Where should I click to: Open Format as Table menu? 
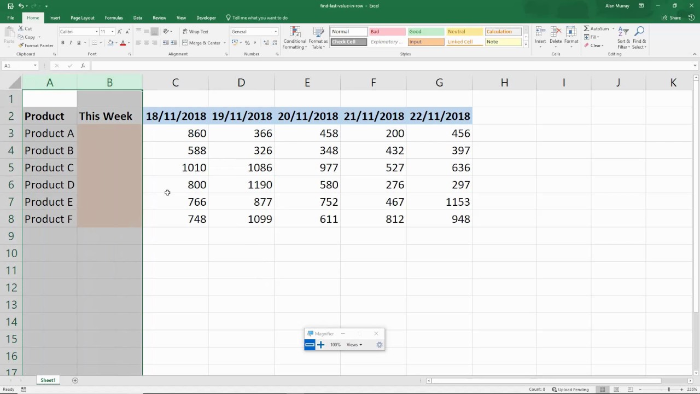[318, 38]
